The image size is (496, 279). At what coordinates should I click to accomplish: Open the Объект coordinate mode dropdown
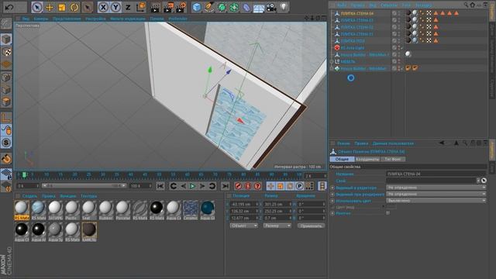[x=243, y=226]
